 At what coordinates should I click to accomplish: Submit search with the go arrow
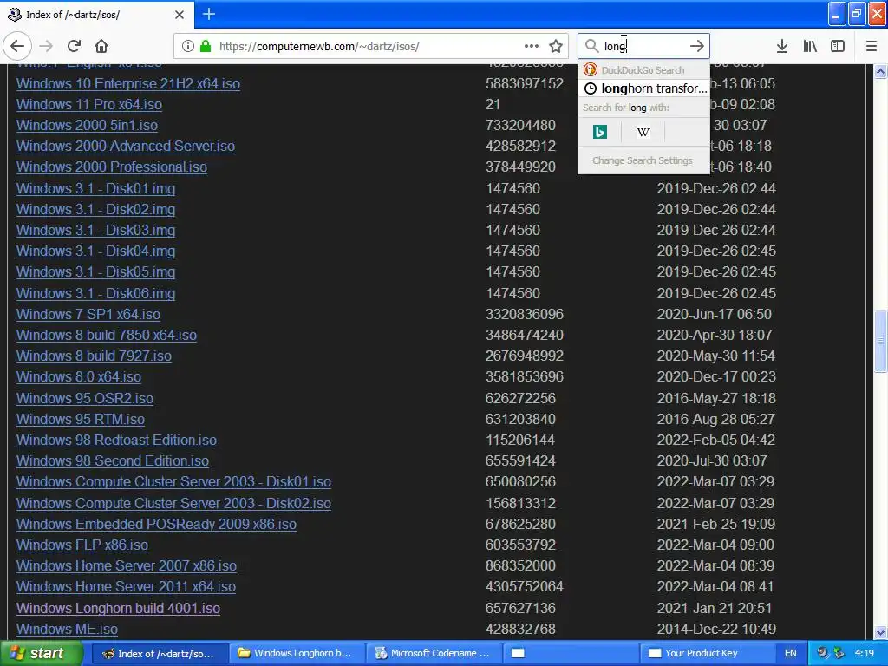[696, 46]
